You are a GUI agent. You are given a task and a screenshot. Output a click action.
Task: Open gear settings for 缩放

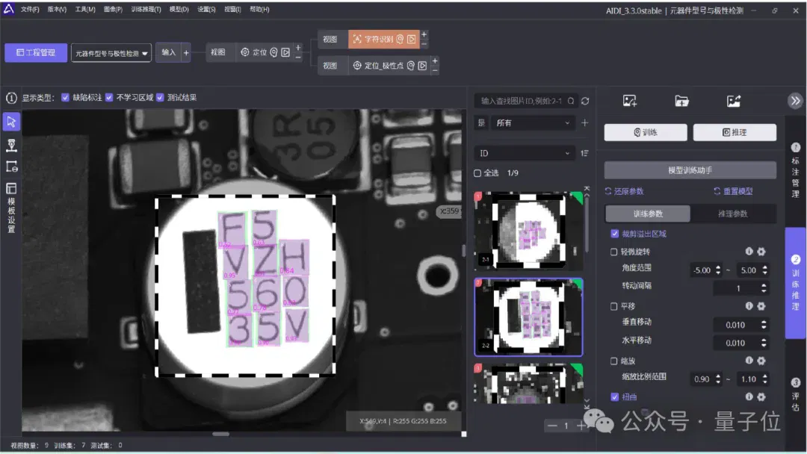point(761,361)
